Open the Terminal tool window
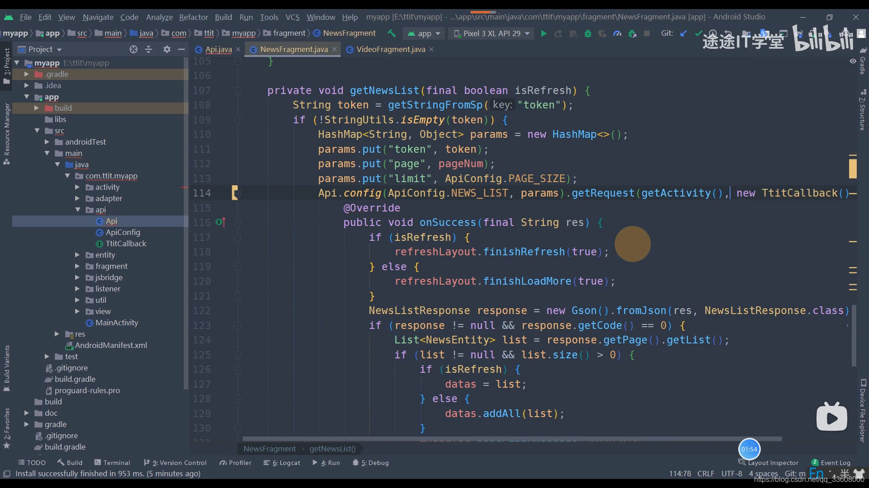869x488 pixels. pyautogui.click(x=112, y=463)
